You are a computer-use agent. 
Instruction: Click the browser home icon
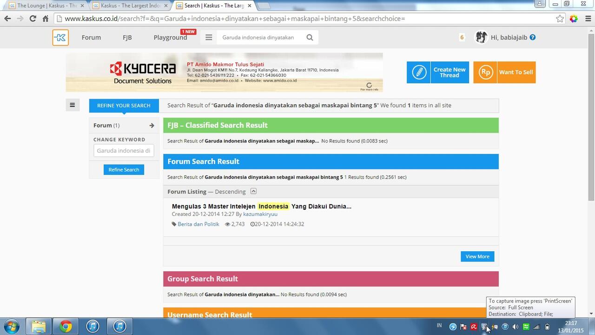pyautogui.click(x=45, y=19)
